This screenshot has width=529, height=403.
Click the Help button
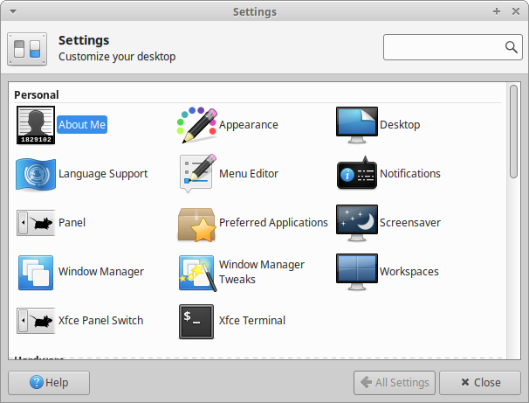click(49, 383)
